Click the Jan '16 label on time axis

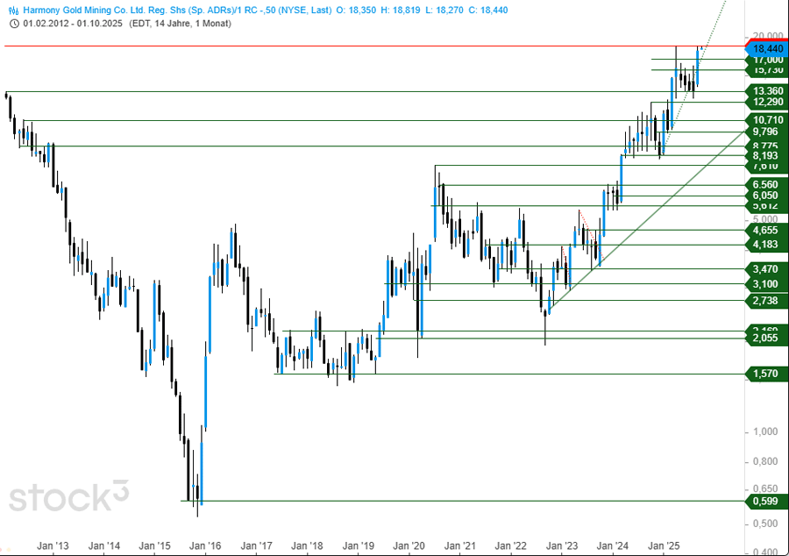coord(207,545)
